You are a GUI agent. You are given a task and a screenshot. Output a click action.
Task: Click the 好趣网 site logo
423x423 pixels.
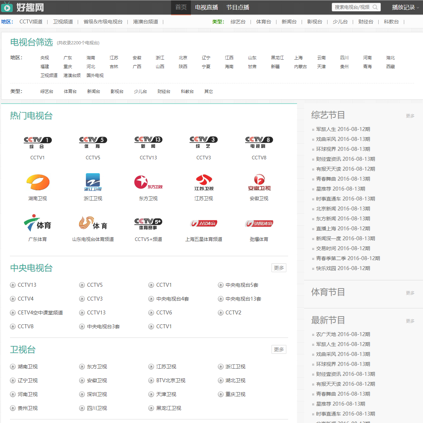pos(22,7)
